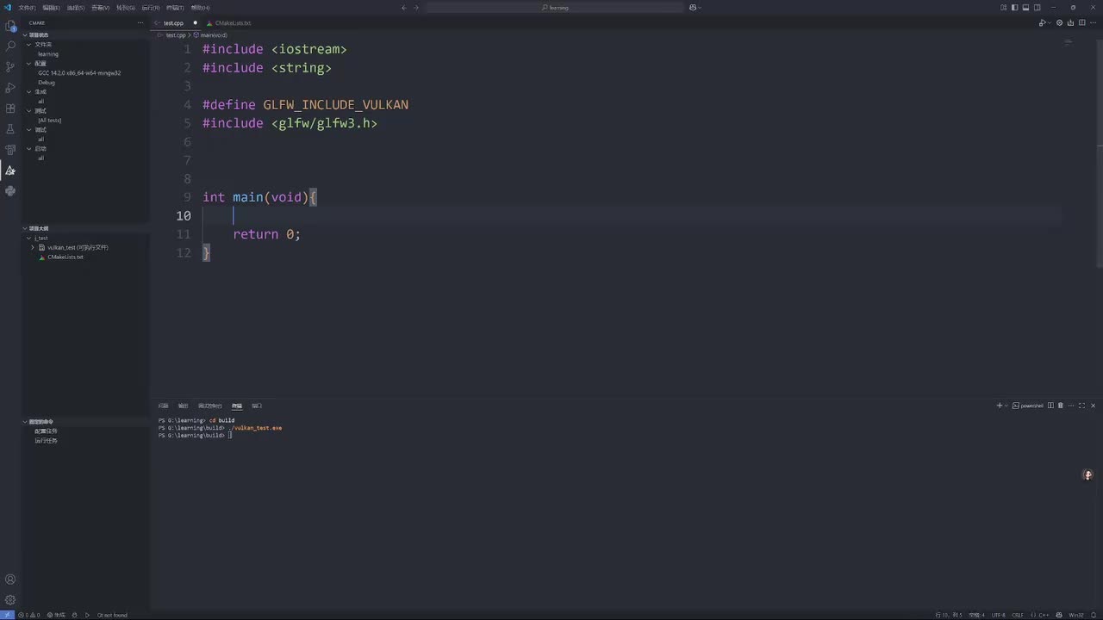Toggle the bottom panel visibility
This screenshot has height=620, width=1103.
[1025, 8]
